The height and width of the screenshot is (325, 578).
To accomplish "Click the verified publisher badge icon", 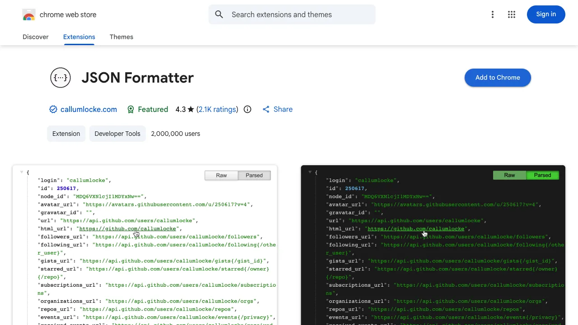I will click(x=53, y=109).
